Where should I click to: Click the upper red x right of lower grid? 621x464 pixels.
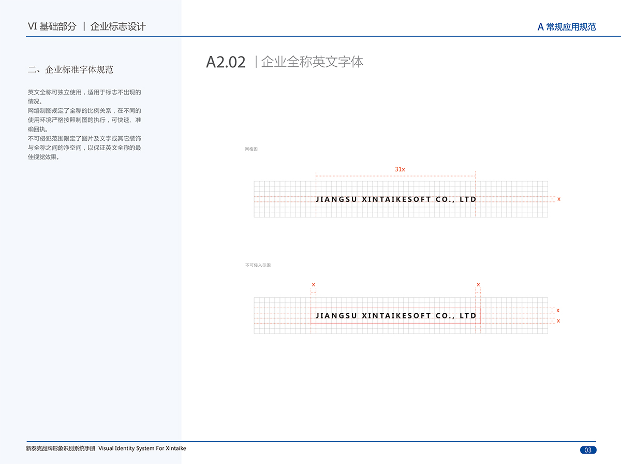tap(558, 311)
